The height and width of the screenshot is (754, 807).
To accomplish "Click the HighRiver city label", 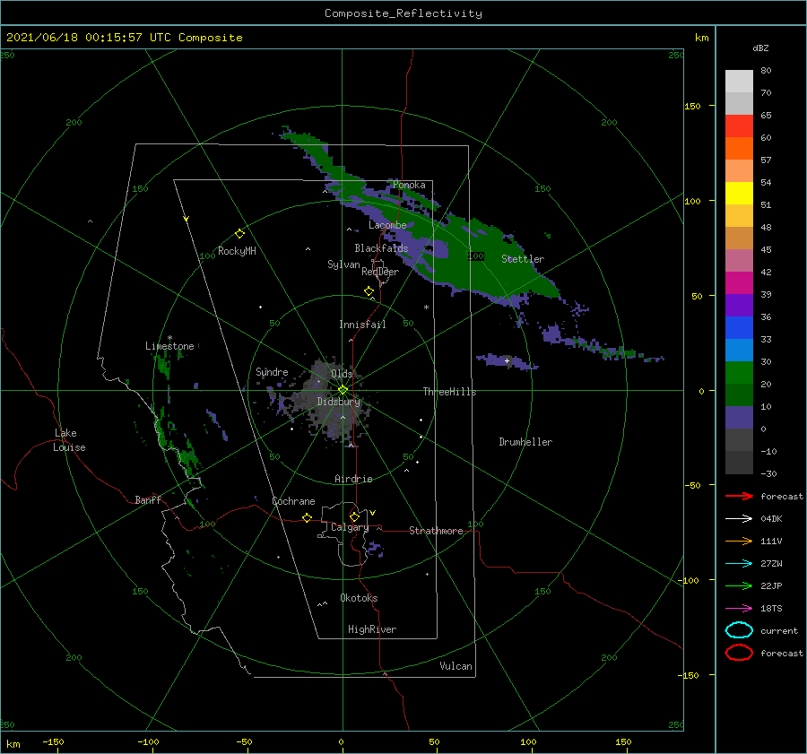I will point(372,629).
